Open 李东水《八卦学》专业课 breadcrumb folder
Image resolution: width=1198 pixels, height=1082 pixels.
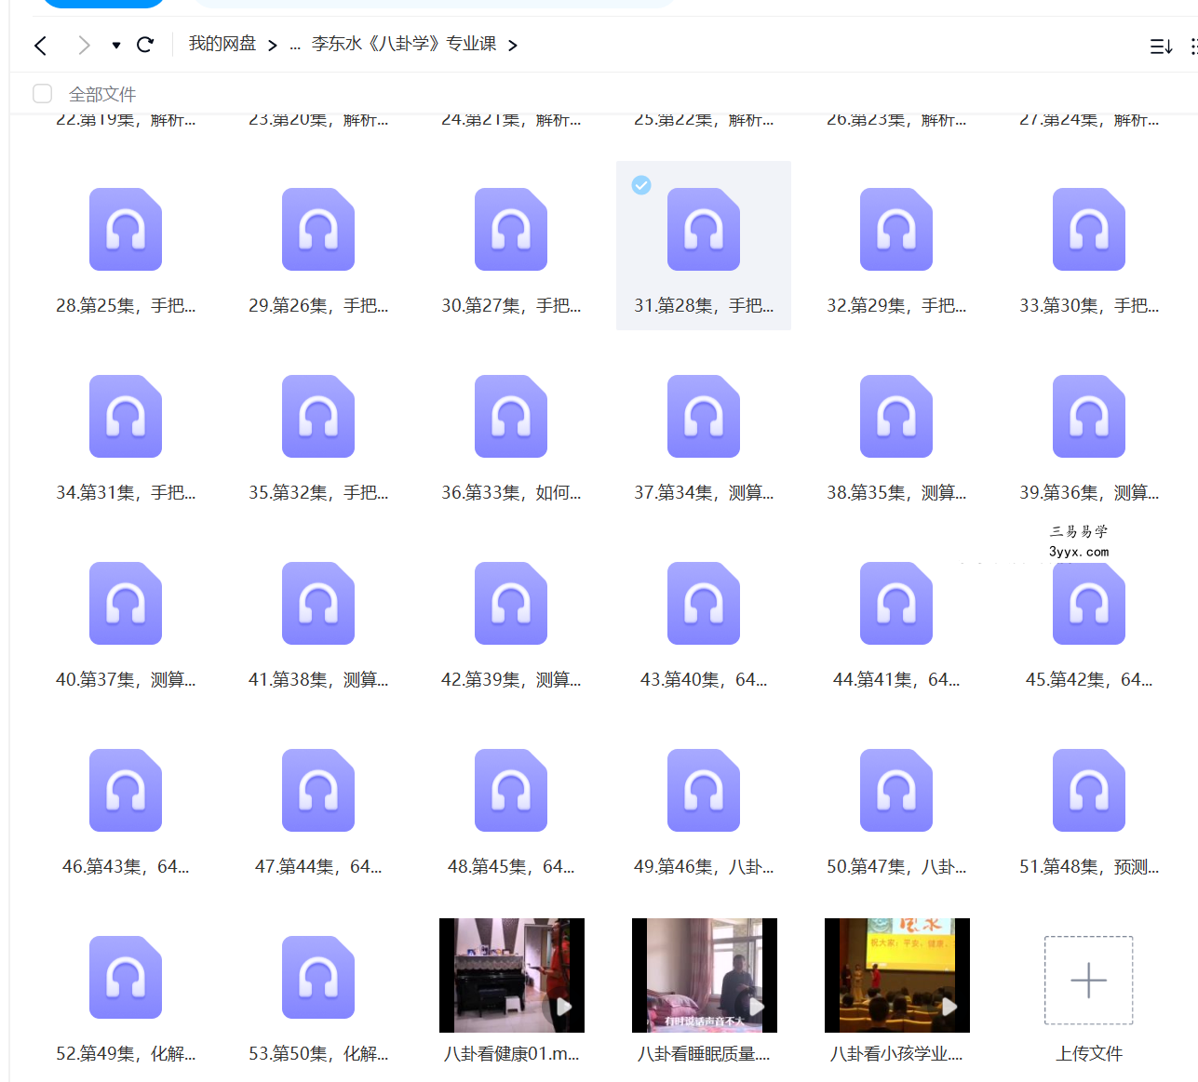[x=404, y=44]
